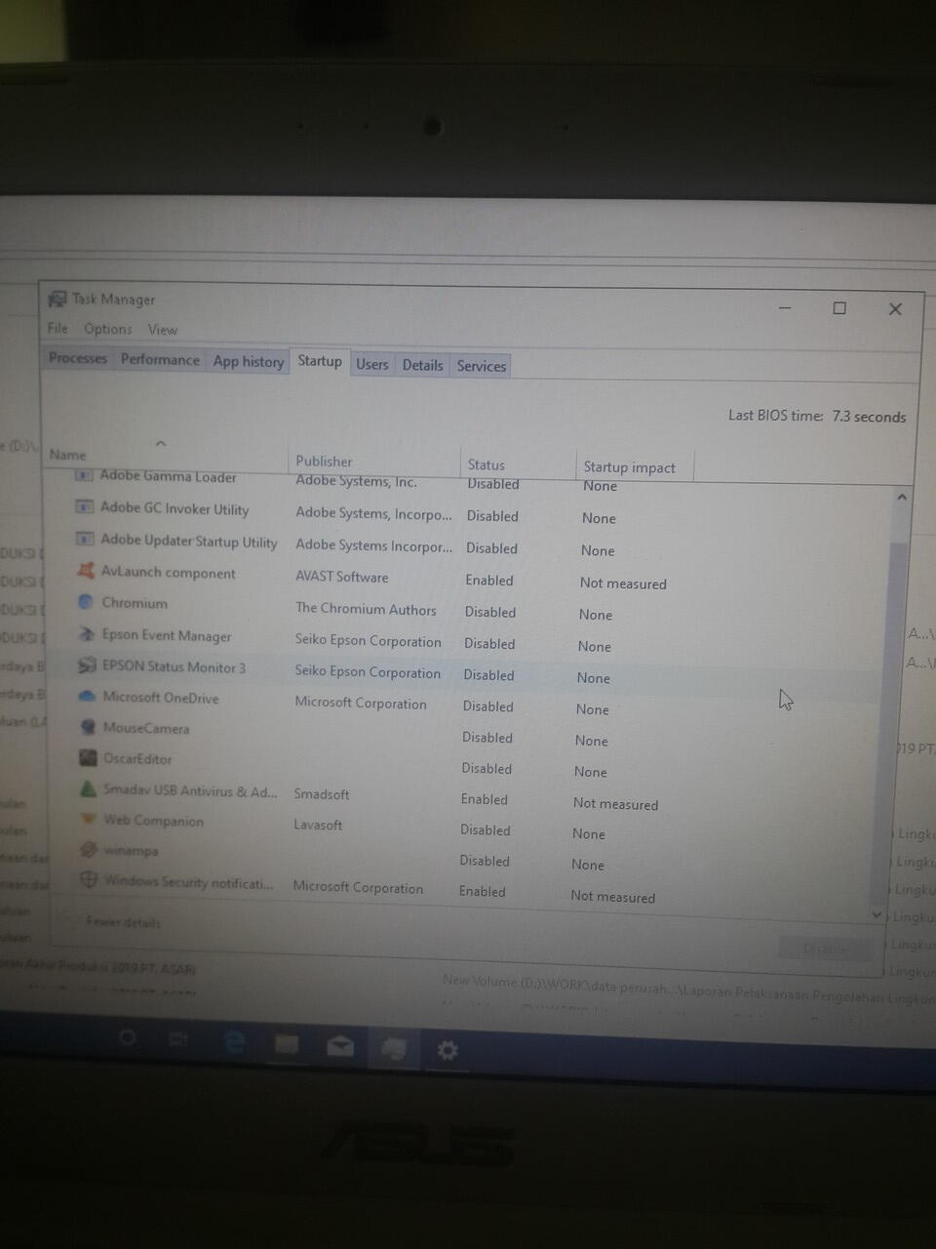Open the Mail app from the taskbar
Image resolution: width=936 pixels, height=1249 pixels.
[340, 1047]
